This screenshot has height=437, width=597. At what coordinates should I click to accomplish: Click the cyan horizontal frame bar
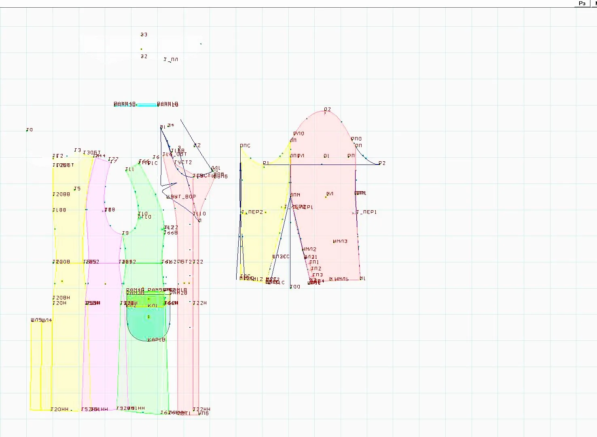(146, 105)
